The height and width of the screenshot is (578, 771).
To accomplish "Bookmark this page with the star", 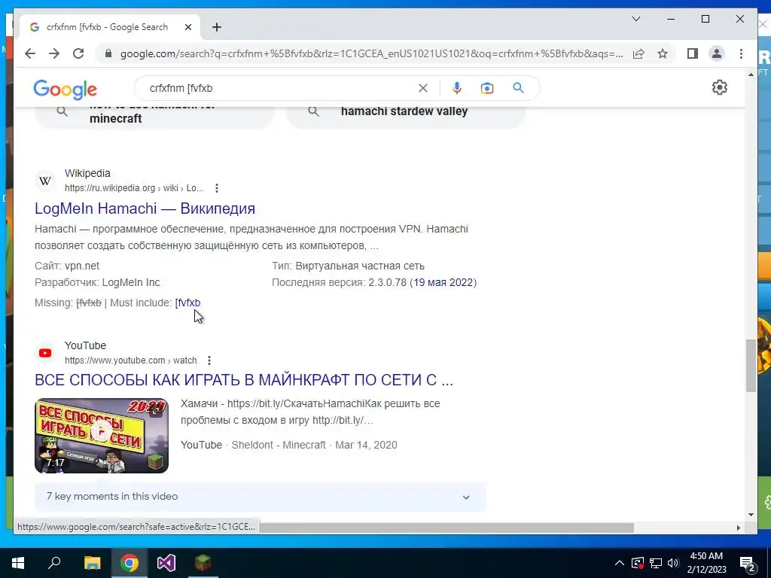I will tap(663, 53).
